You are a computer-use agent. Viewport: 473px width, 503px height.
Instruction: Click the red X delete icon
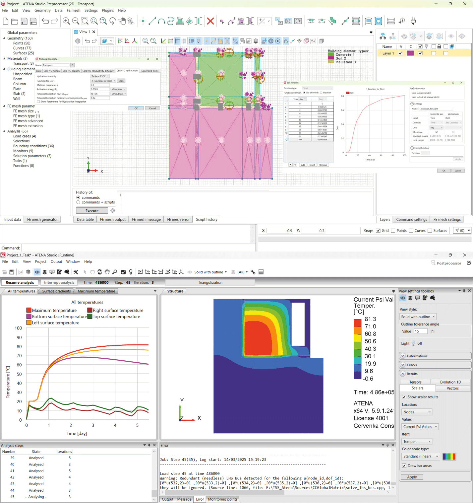pyautogui.click(x=210, y=21)
